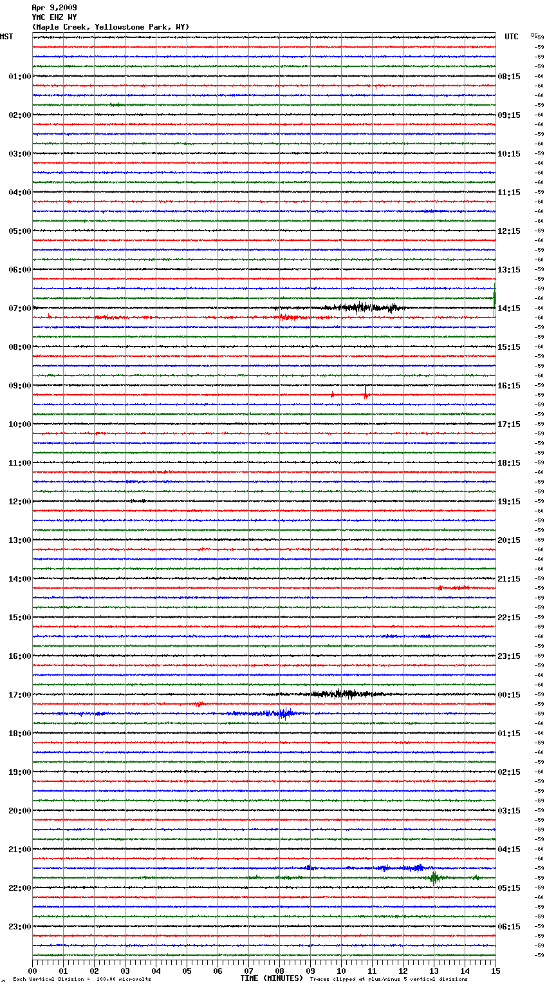547x988 pixels.
Task: Select the 23:00 MST row label
Action: pyautogui.click(x=20, y=927)
